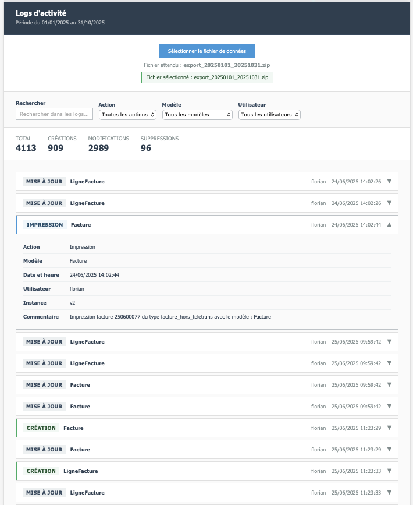Click the CRÉATION badge on the LigneFacture row
The height and width of the screenshot is (505, 413).
pyautogui.click(x=41, y=471)
